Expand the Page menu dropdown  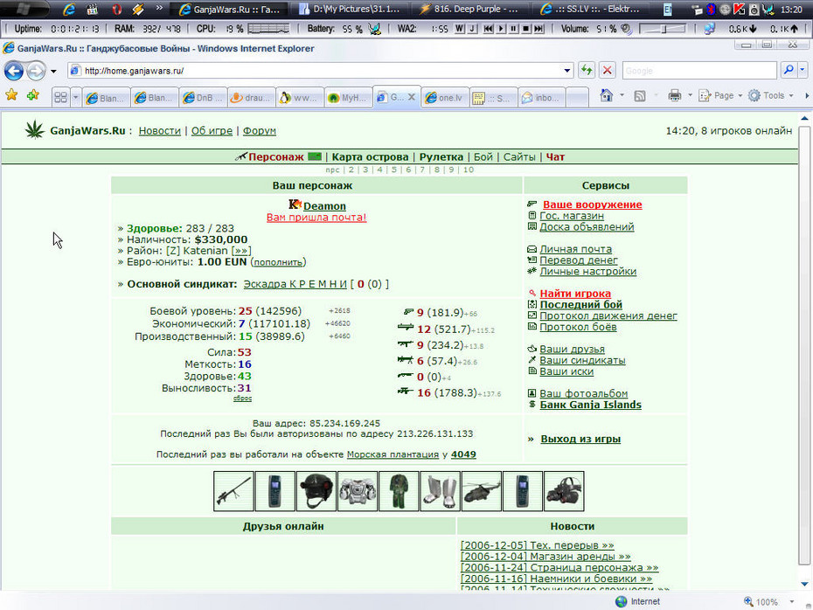[720, 96]
